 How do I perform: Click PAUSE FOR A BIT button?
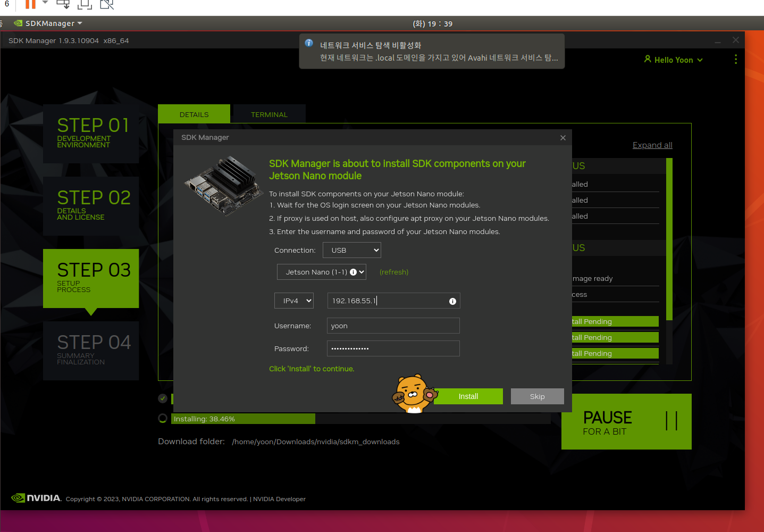pyautogui.click(x=626, y=421)
